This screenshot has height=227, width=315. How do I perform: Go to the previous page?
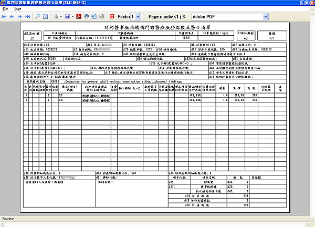[12, 17]
